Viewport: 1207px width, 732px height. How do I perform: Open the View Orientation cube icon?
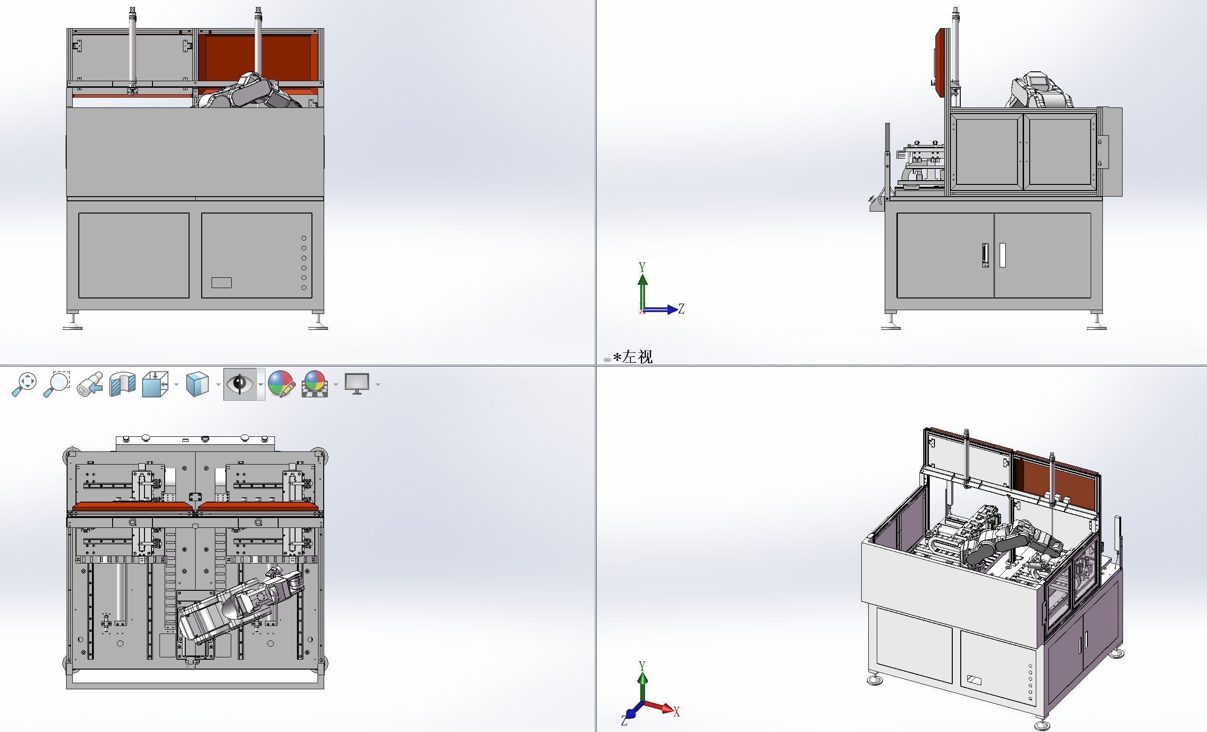pyautogui.click(x=155, y=384)
